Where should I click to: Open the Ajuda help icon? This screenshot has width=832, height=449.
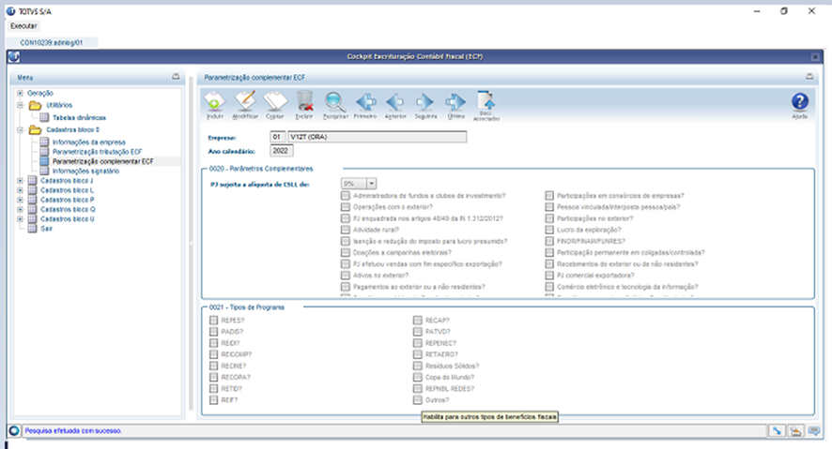(800, 101)
